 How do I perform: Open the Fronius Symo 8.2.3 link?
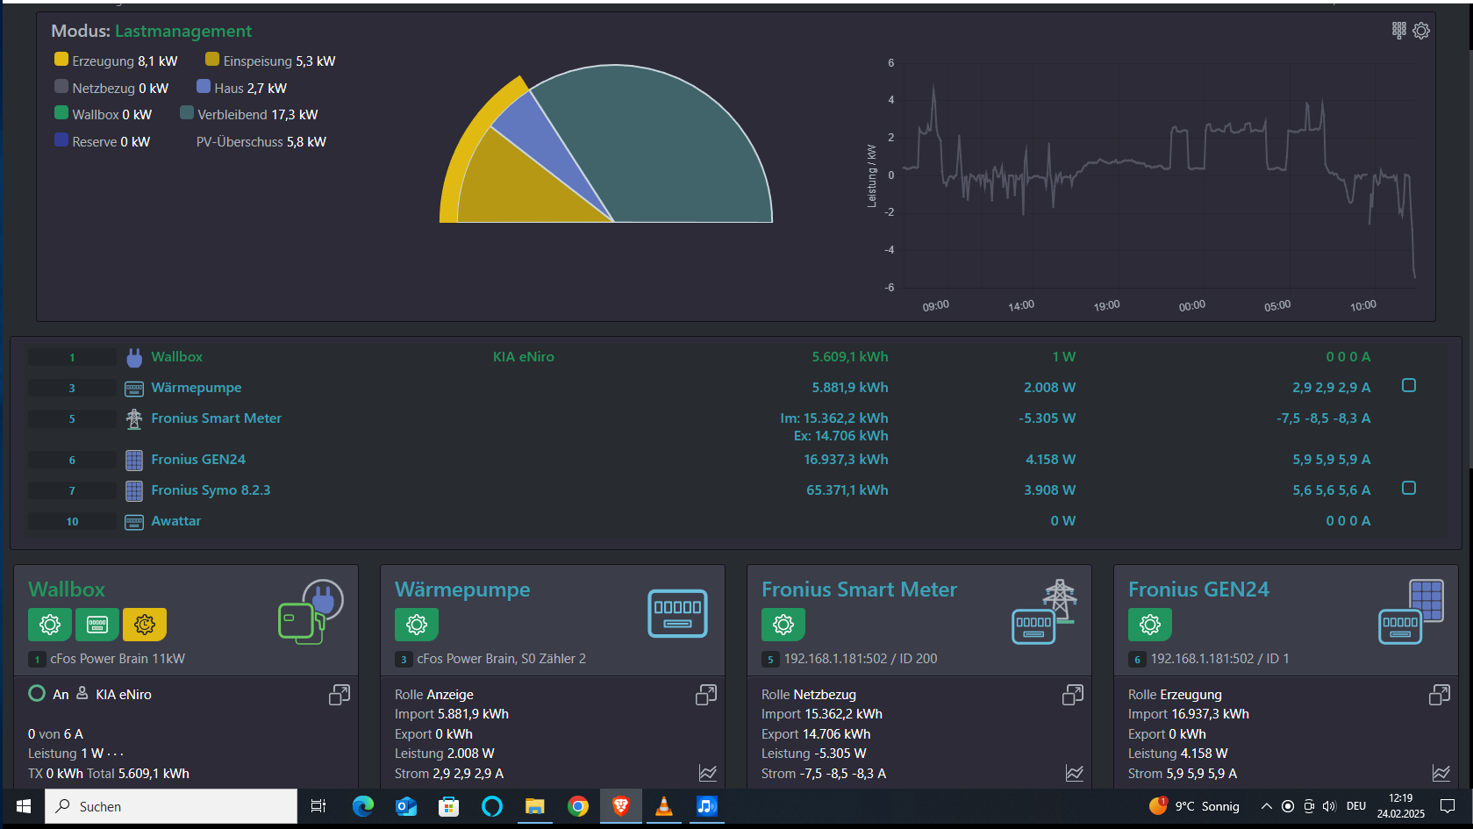point(211,490)
